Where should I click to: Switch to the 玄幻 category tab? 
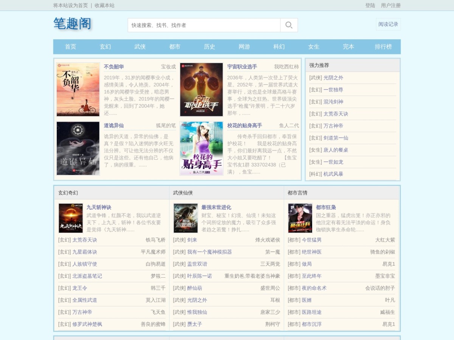point(105,47)
